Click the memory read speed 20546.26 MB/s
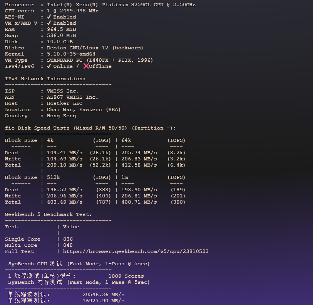Screen dimensions: 313x305 pyautogui.click(x=103, y=295)
